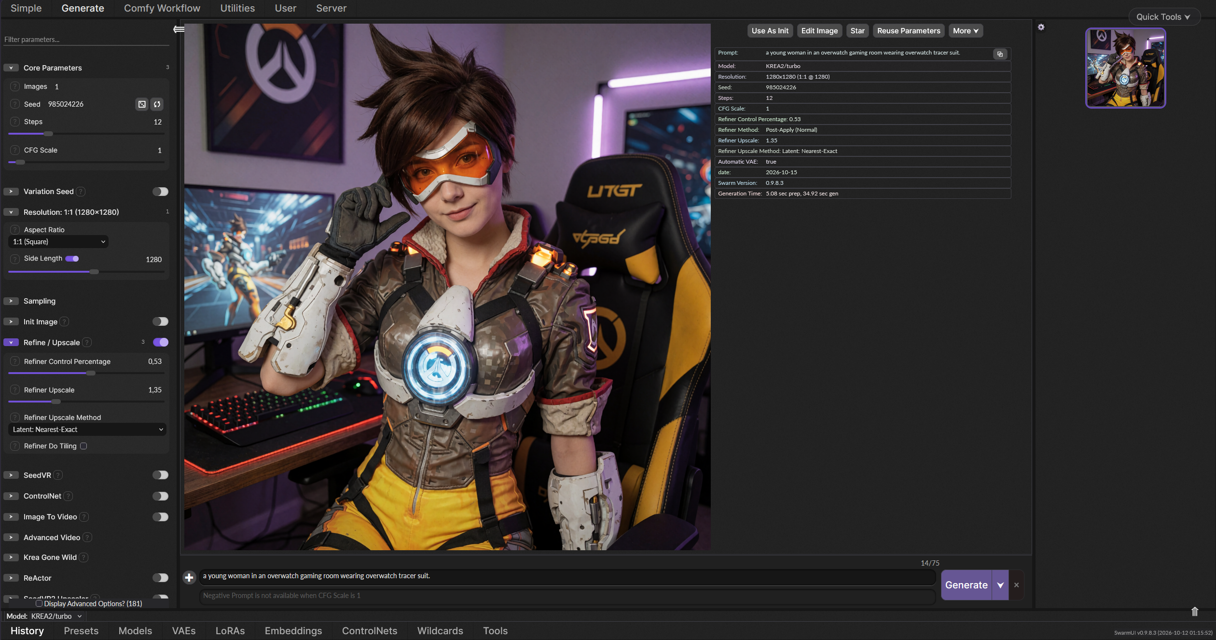
Task: Adjust the Steps slider
Action: click(86, 134)
